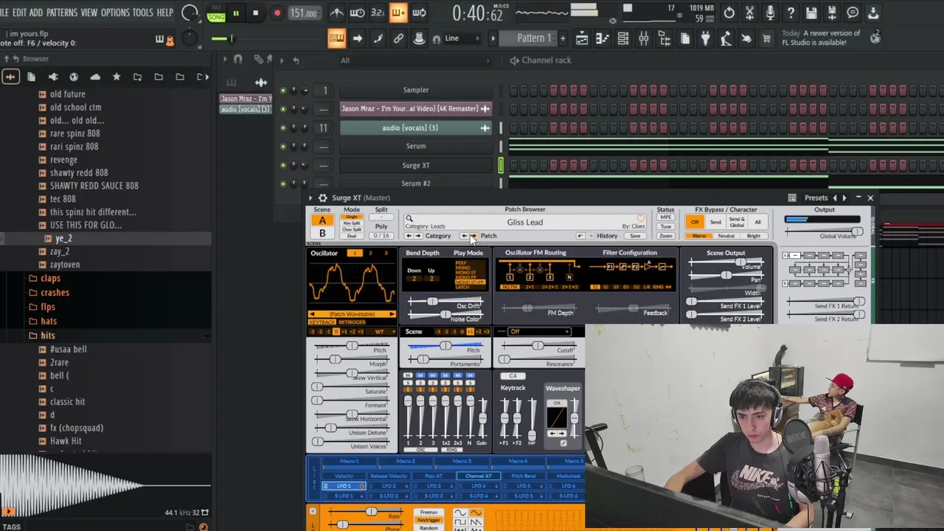Mute the Surge XT channel LED
Image resolution: width=944 pixels, height=531 pixels.
tap(282, 166)
